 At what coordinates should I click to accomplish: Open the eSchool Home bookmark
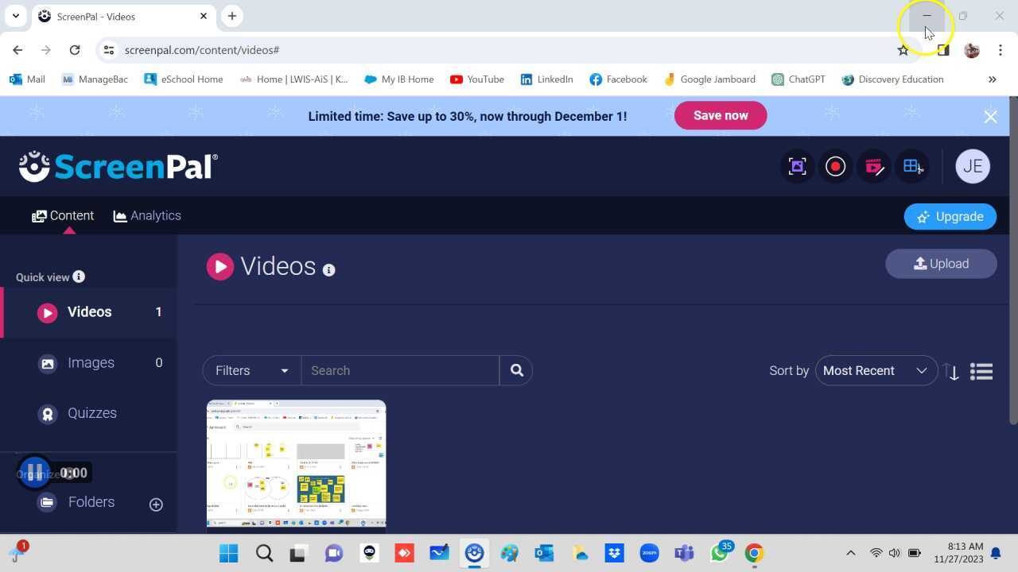point(184,79)
